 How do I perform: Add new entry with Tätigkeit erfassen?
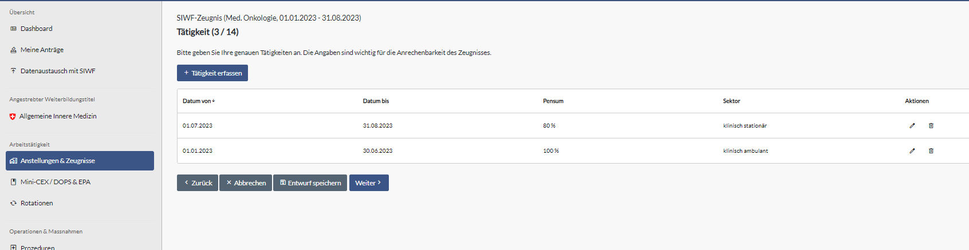[212, 73]
